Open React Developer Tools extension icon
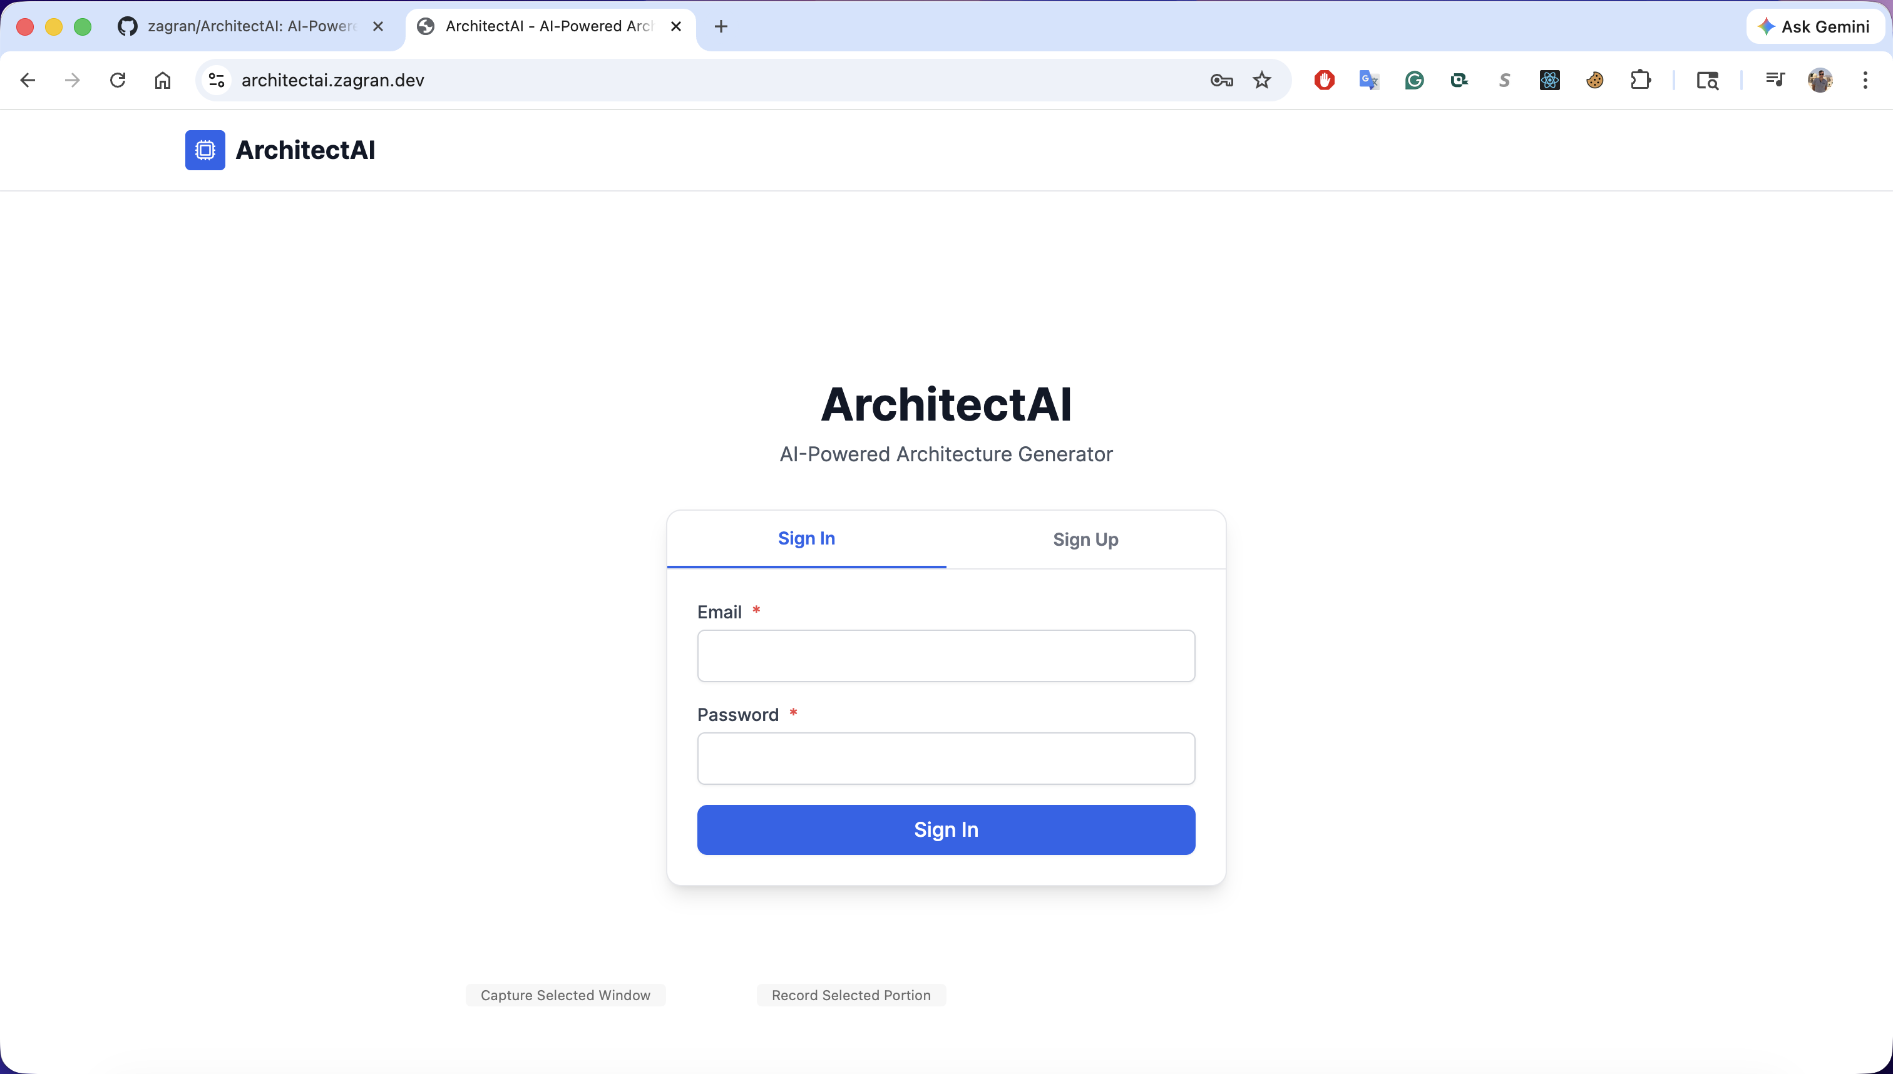Image resolution: width=1893 pixels, height=1074 pixels. pyautogui.click(x=1549, y=80)
